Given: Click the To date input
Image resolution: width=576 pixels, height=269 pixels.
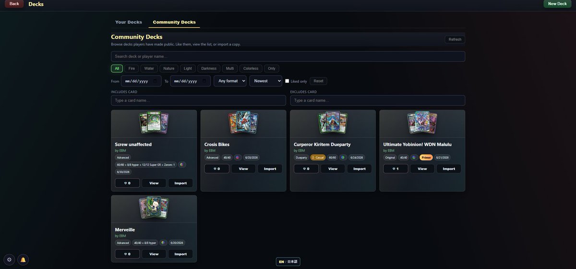Looking at the screenshot, I should [x=190, y=81].
